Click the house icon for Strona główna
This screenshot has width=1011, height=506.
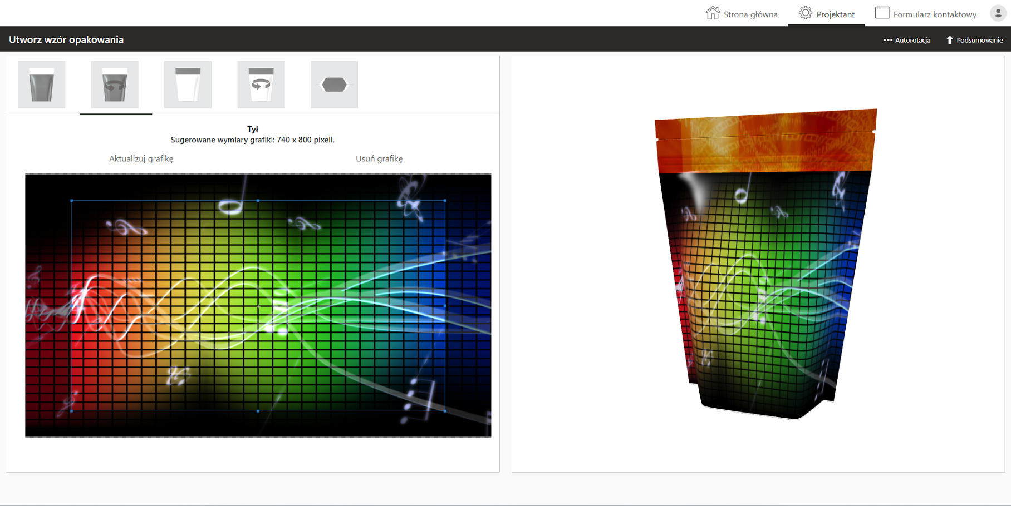pyautogui.click(x=712, y=13)
